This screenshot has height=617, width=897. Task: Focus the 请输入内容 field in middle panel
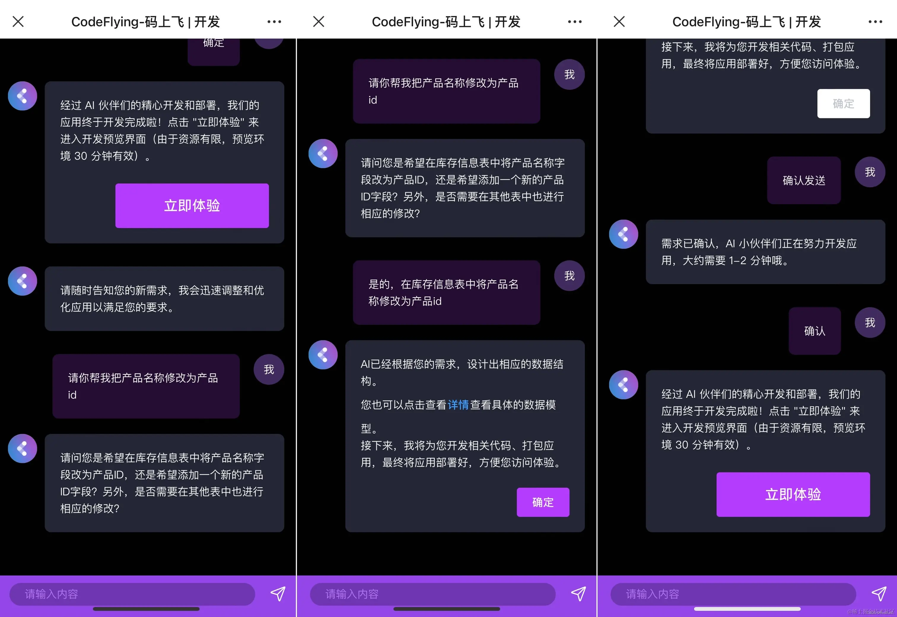click(433, 594)
